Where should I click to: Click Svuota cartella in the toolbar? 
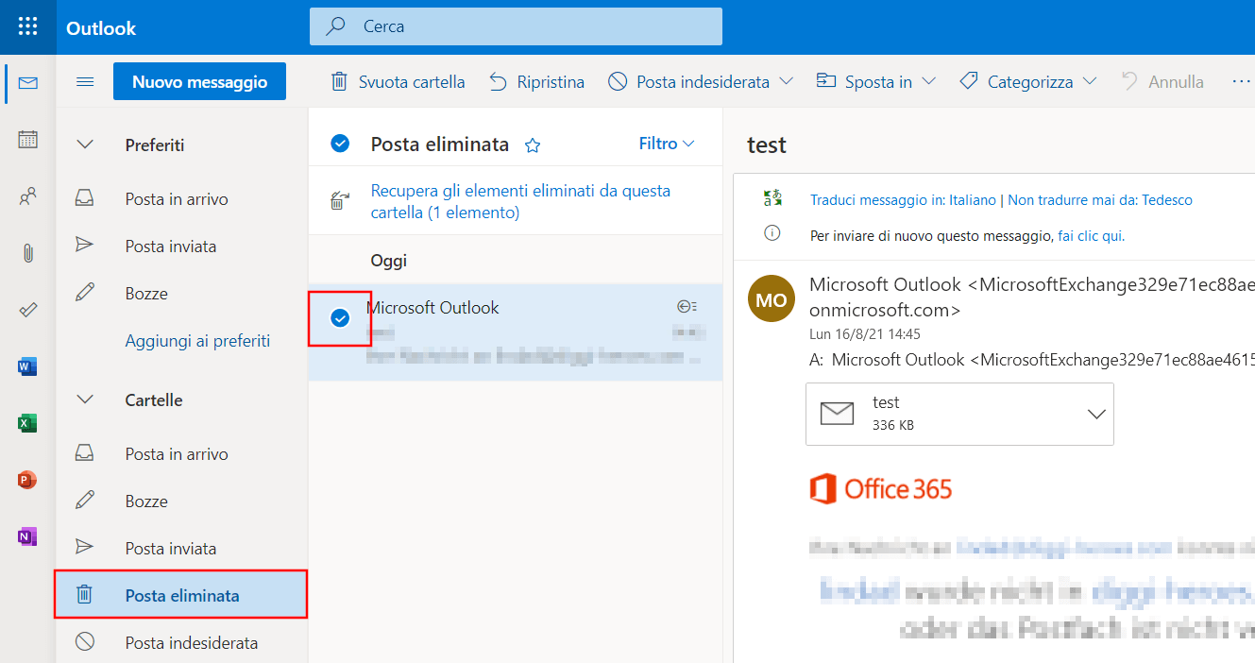click(x=398, y=82)
